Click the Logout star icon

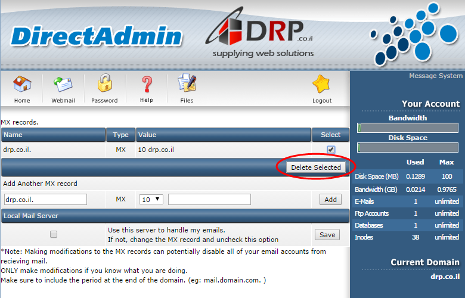(x=321, y=85)
